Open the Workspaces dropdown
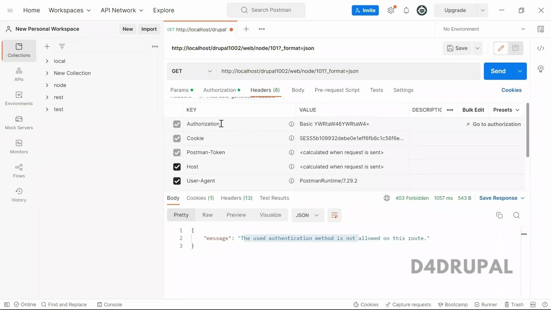Screen dimensions: 551x310 tap(70, 10)
